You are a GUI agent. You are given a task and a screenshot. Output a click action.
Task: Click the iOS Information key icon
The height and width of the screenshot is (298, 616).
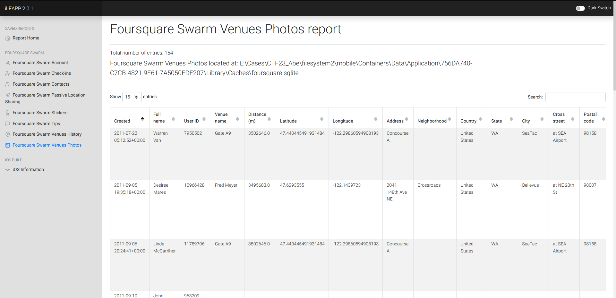tap(8, 170)
